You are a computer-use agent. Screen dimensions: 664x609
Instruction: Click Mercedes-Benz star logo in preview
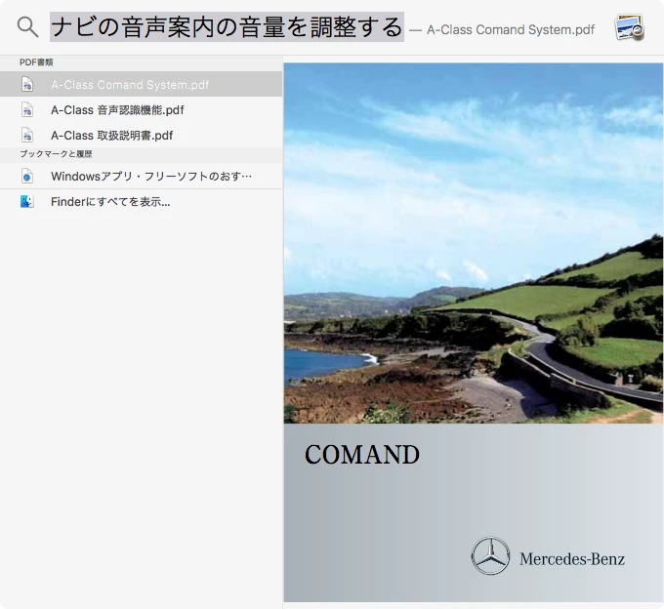490,555
